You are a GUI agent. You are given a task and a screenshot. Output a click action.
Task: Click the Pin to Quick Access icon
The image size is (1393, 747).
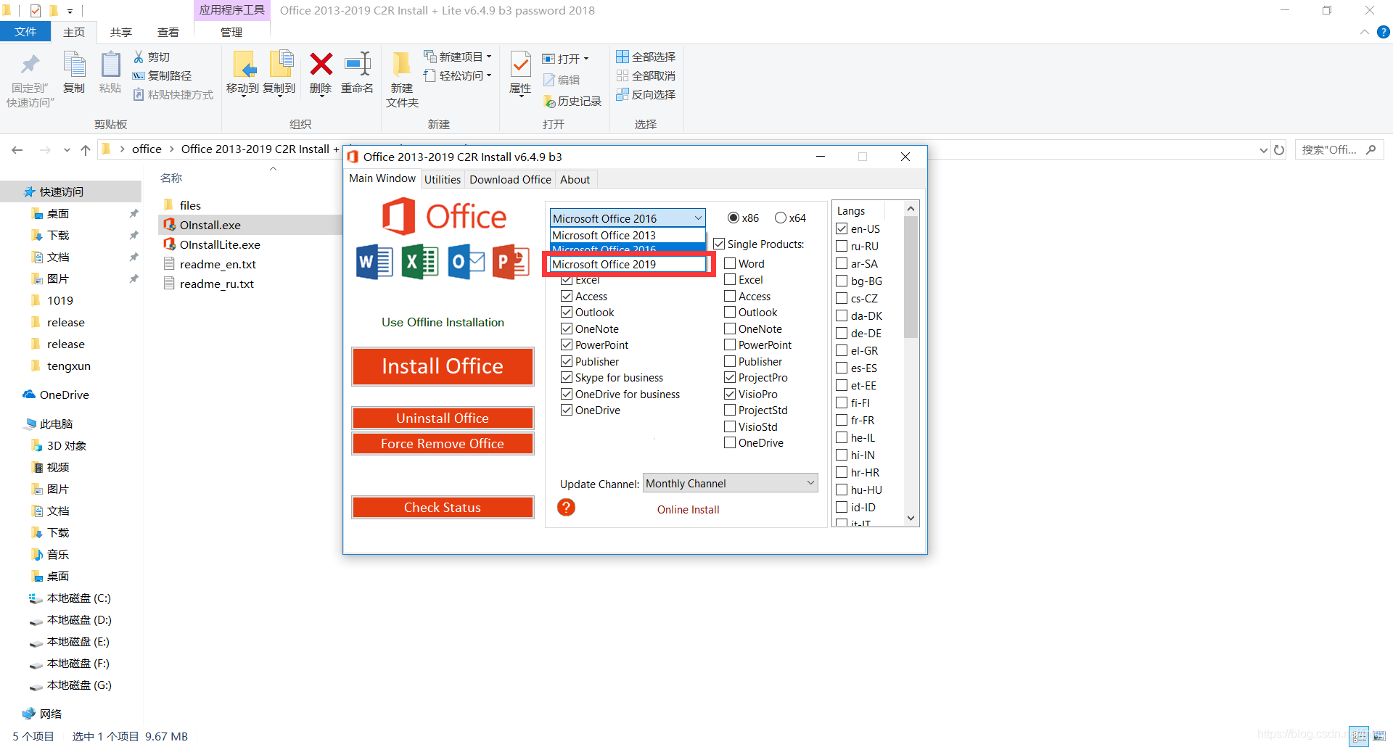pos(30,65)
